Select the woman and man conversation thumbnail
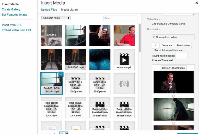This screenshot has width=199, height=134. coord(100,35)
